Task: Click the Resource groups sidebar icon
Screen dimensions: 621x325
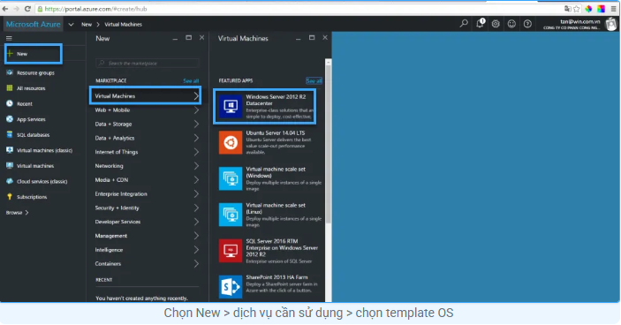Action: tap(10, 72)
